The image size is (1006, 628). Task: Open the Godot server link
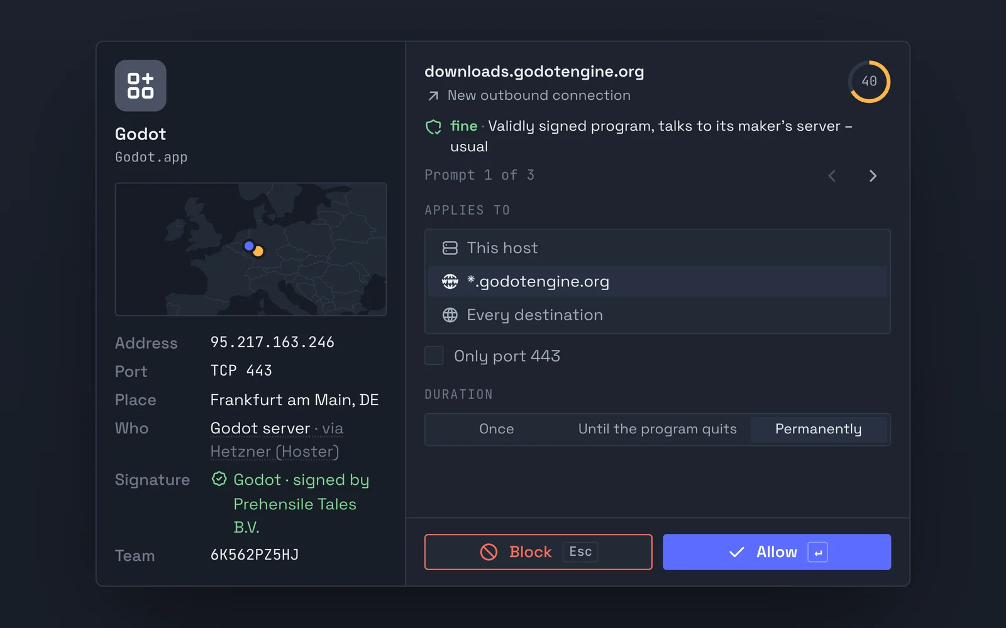click(x=260, y=428)
